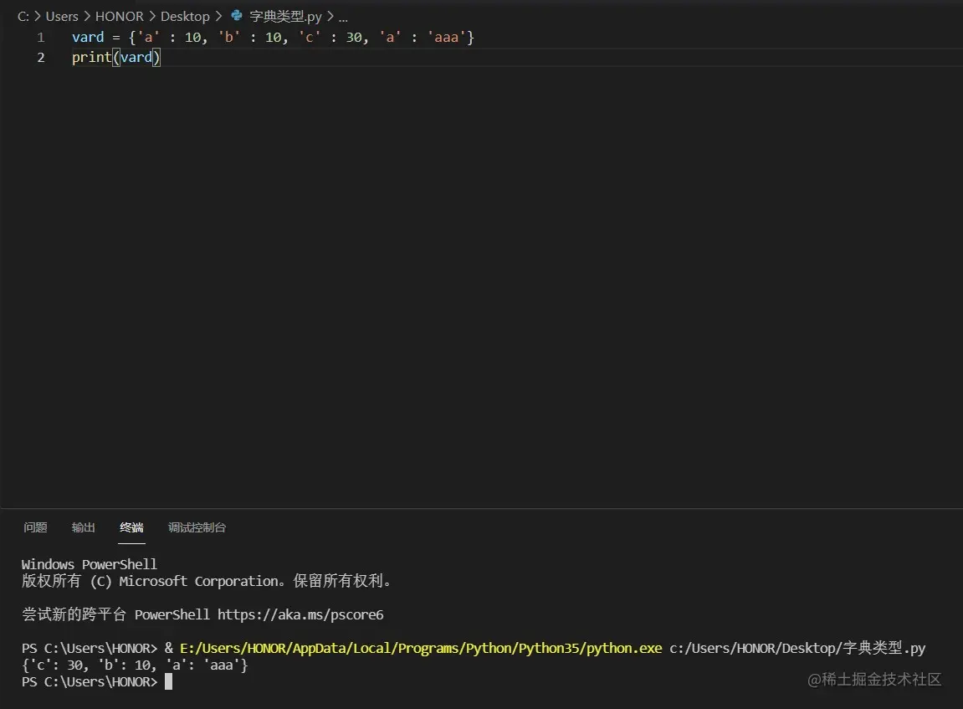Click the 字典类型.py breadcrumb file name
This screenshot has height=709, width=963.
click(x=285, y=17)
